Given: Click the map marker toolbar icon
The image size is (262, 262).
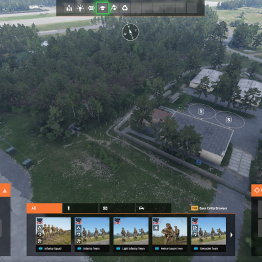Looking at the screenshot, I should click(x=69, y=9).
